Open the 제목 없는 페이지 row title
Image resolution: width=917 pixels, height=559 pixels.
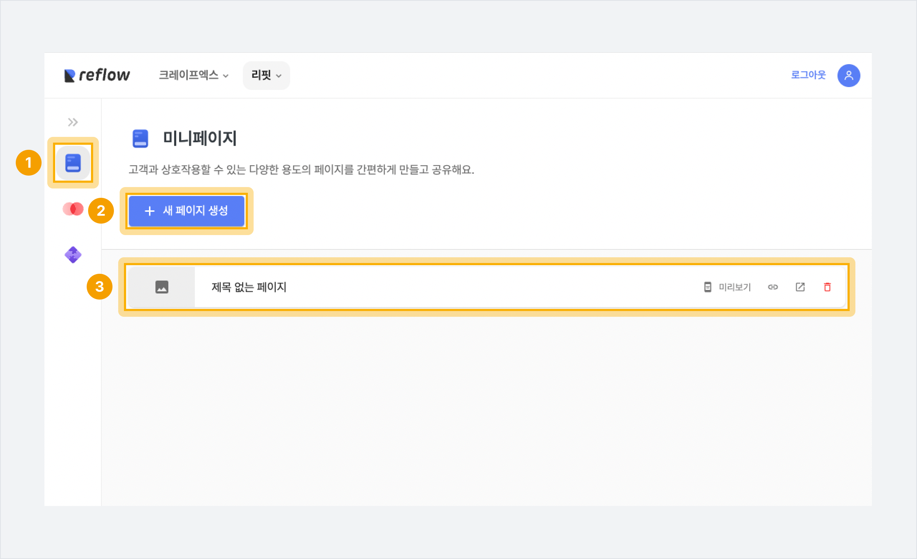pos(249,287)
